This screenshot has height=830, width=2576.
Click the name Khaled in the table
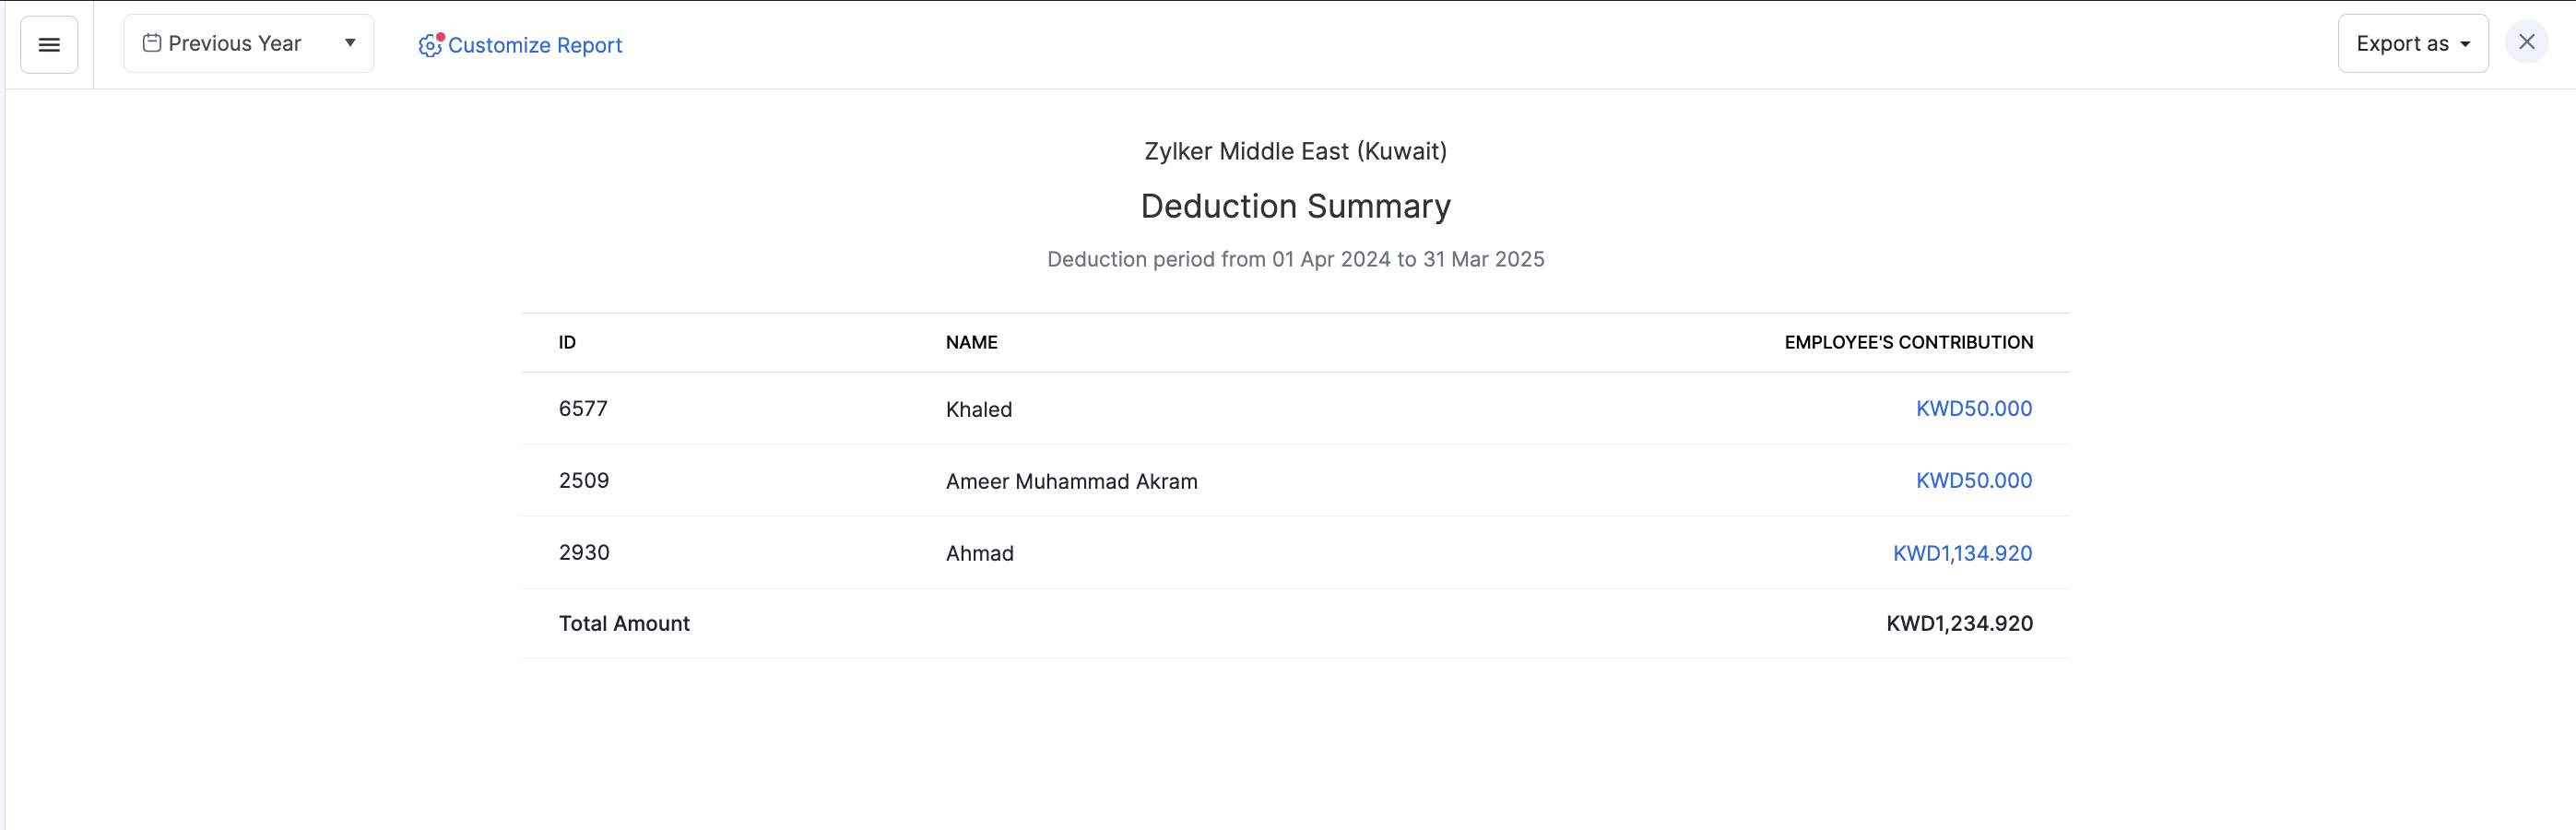[978, 409]
